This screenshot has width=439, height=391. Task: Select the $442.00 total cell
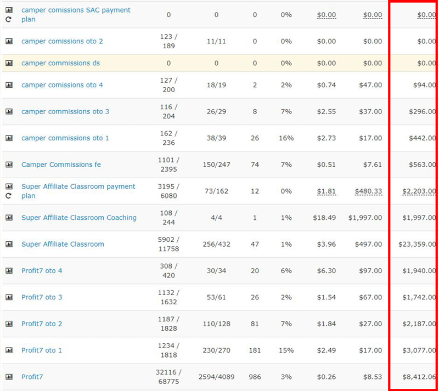click(422, 138)
